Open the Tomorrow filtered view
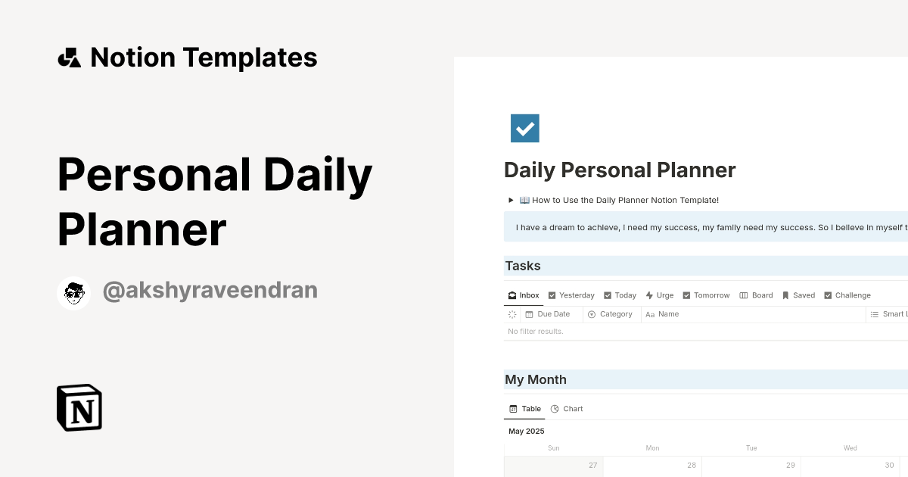Screen dimensions: 908x477 pyautogui.click(x=706, y=295)
